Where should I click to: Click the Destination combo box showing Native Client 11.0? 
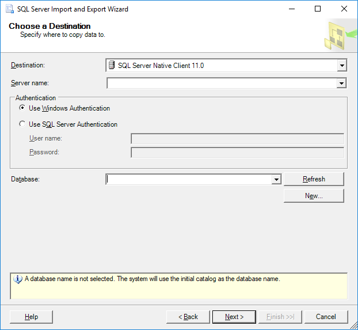tap(226, 65)
